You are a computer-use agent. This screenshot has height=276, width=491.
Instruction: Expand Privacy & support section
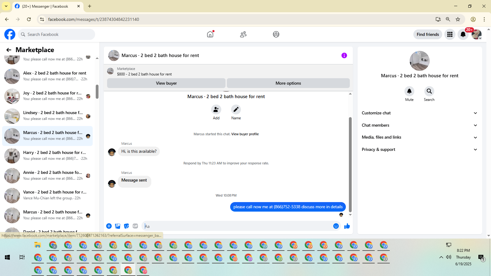(419, 149)
